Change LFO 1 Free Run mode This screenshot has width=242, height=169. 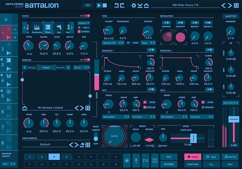[143, 117]
